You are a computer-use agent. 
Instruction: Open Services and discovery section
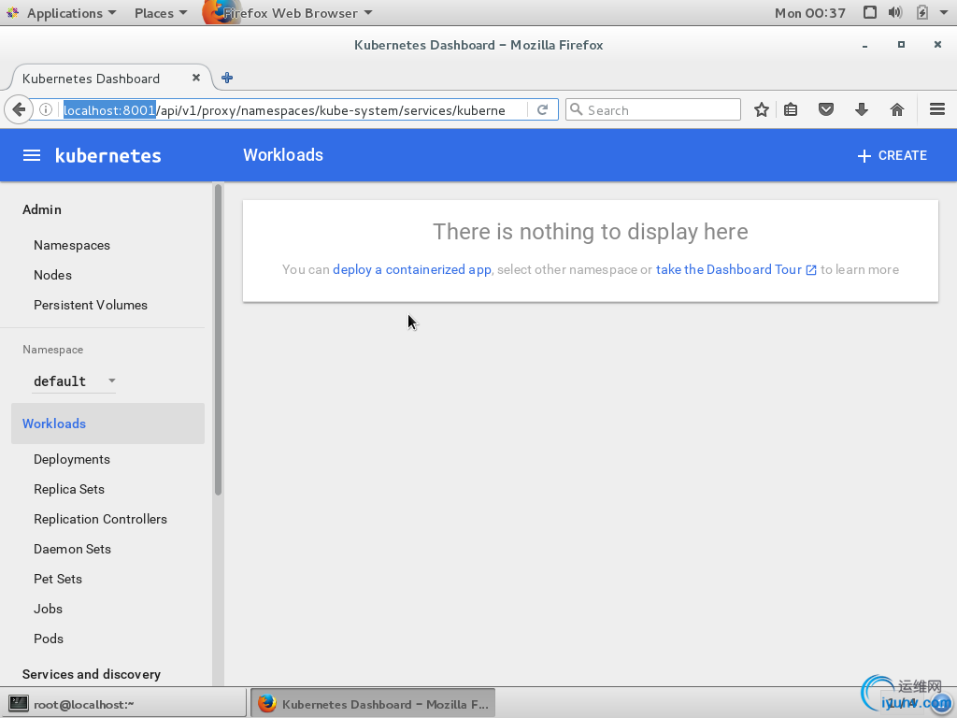click(x=92, y=675)
